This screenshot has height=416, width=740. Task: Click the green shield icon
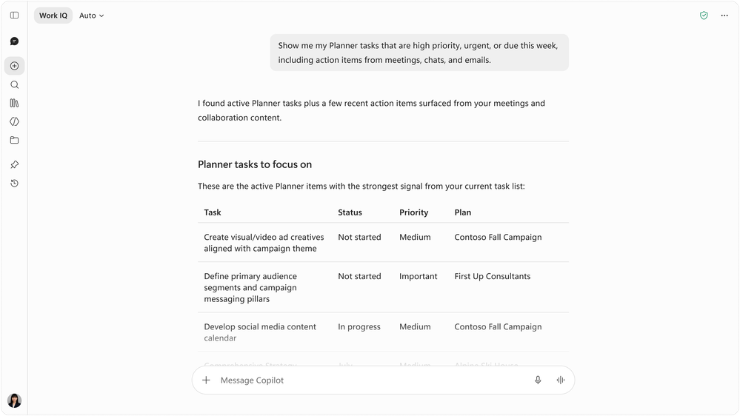point(704,16)
